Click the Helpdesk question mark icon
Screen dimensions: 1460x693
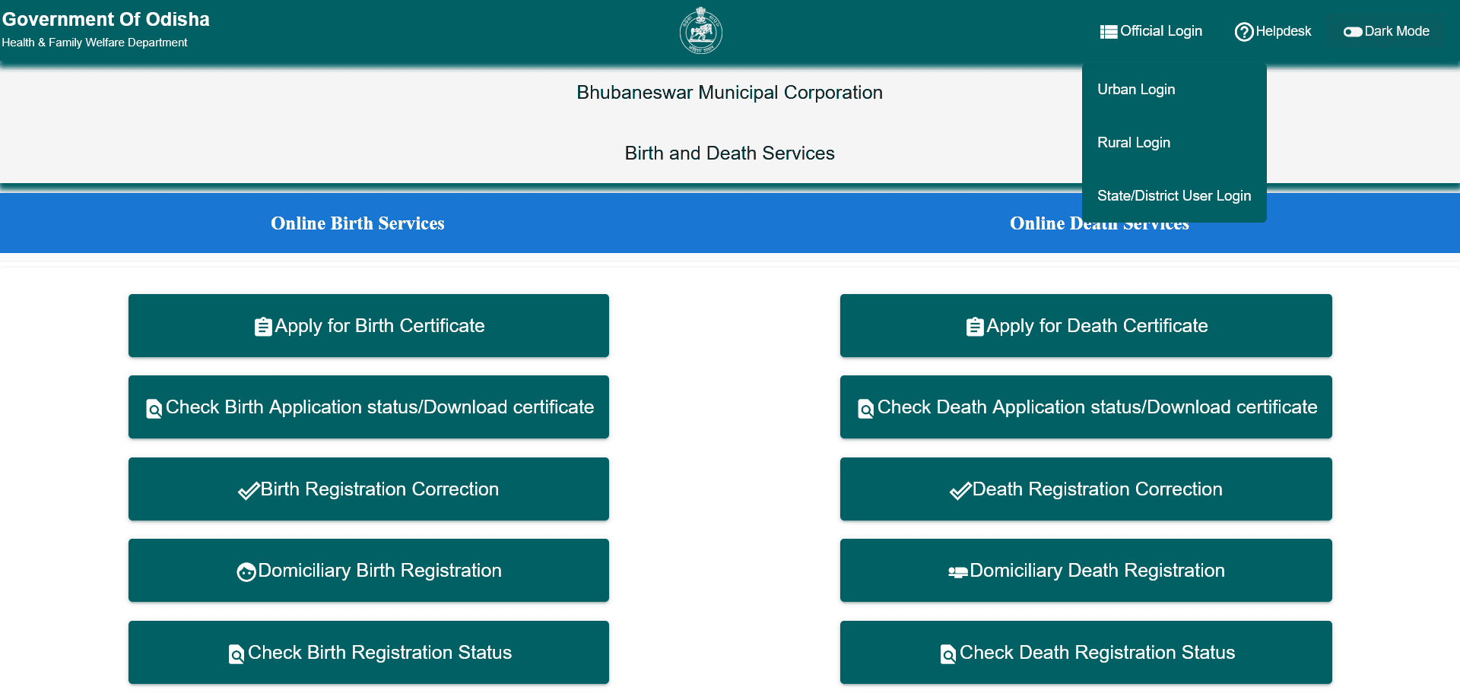1243,32
